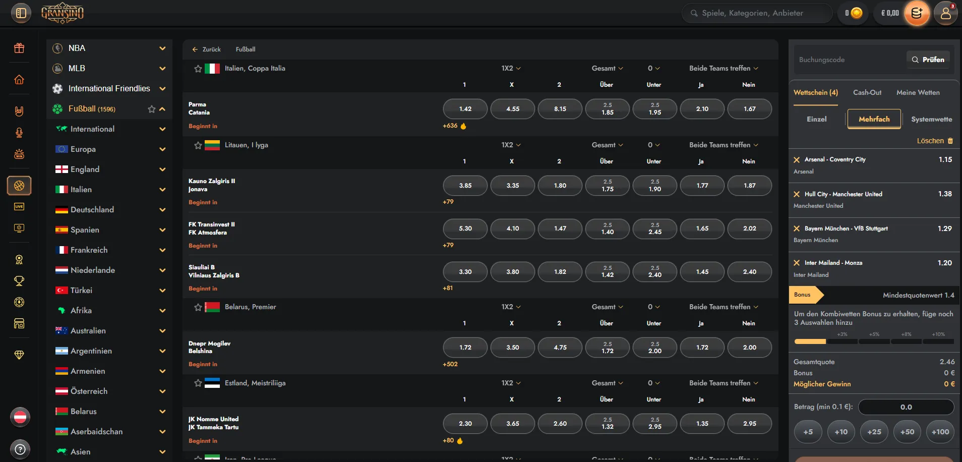
Task: Collapse the Fußball category
Action: (162, 109)
